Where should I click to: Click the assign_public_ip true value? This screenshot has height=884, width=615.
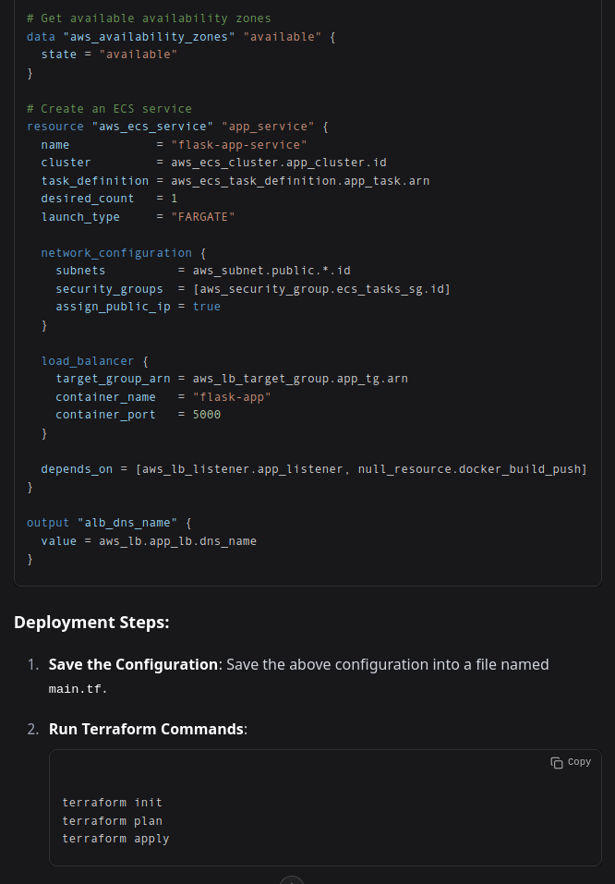pyautogui.click(x=206, y=306)
